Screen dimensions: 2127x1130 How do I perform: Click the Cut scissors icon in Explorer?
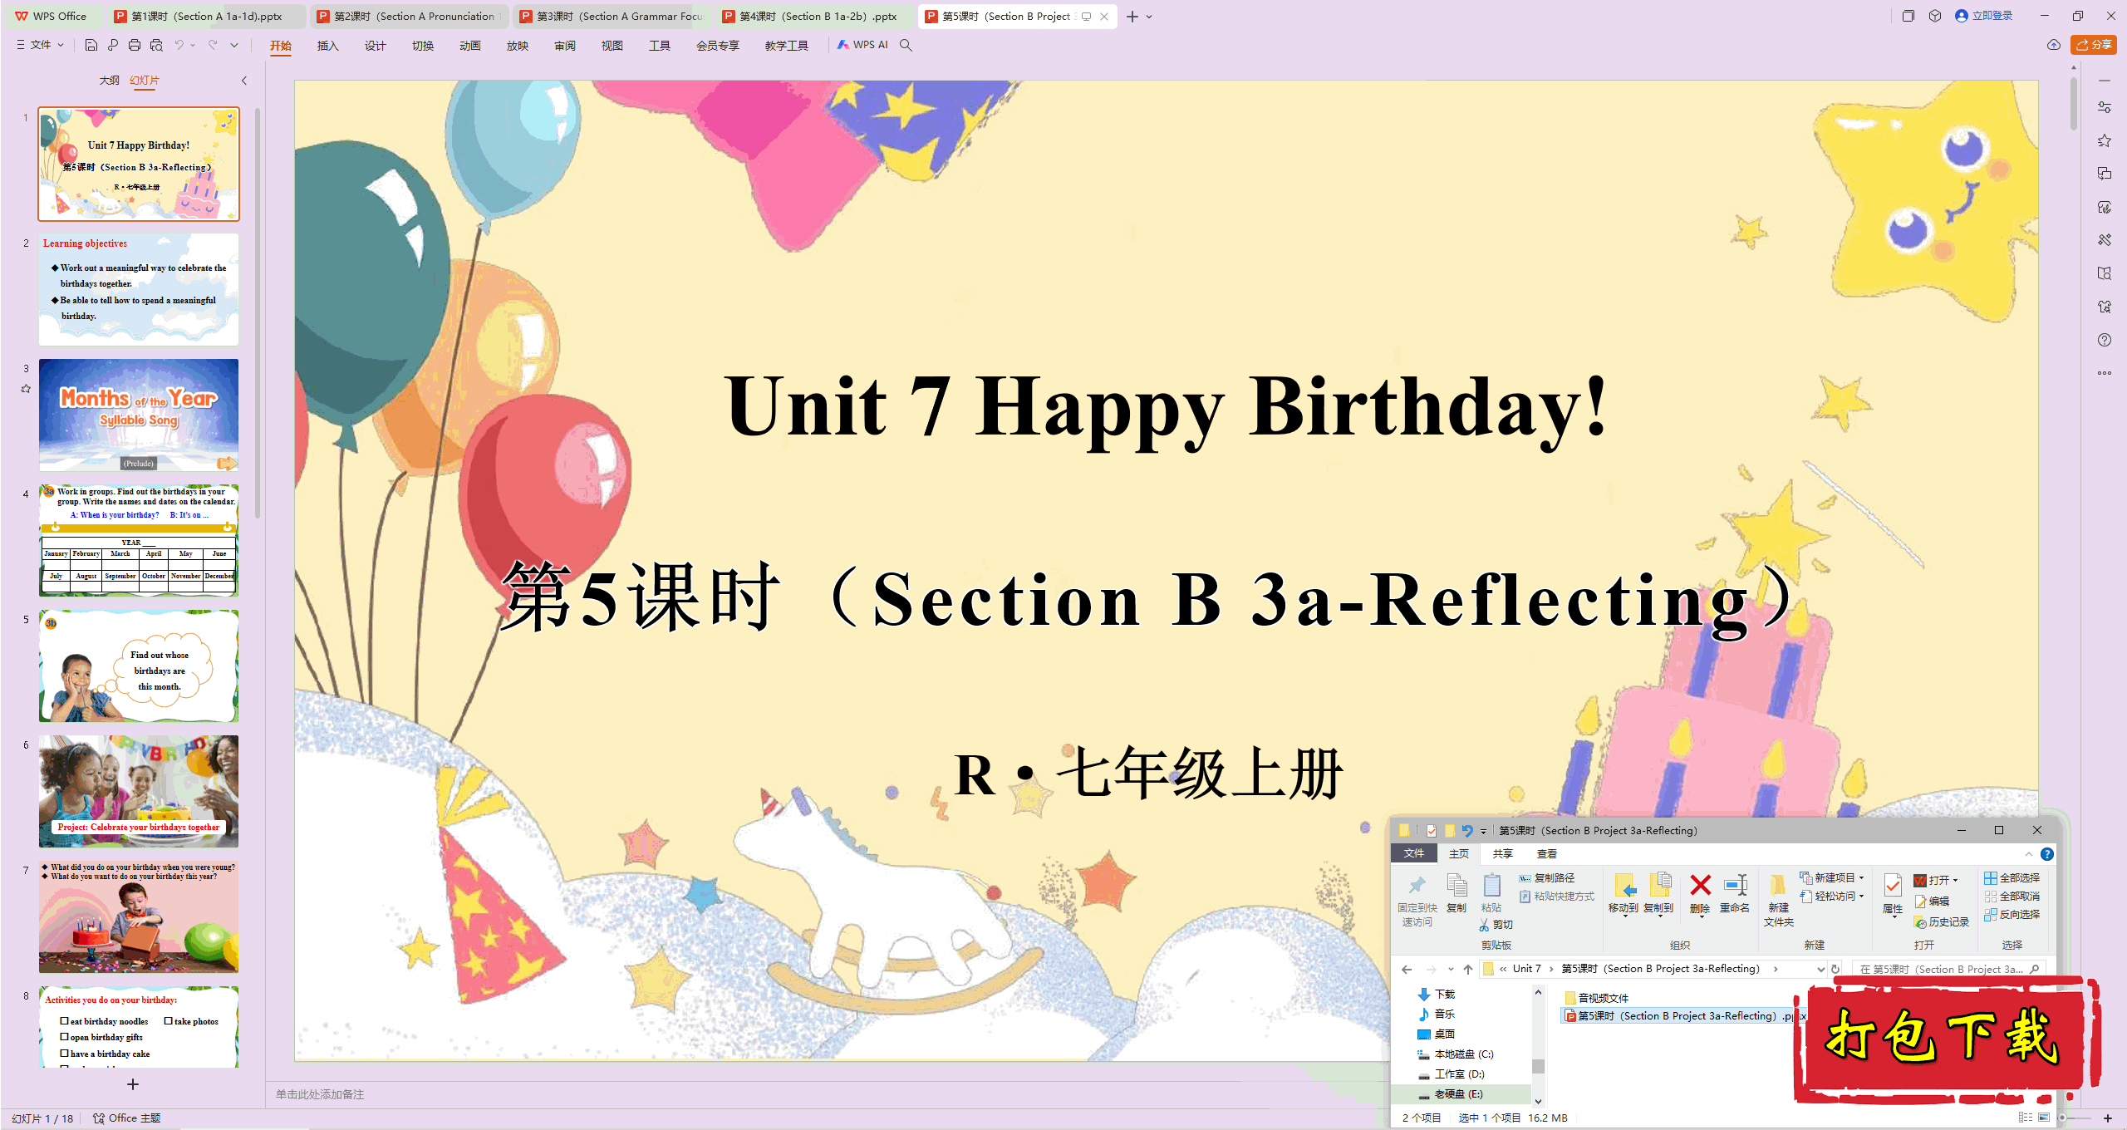1484,925
